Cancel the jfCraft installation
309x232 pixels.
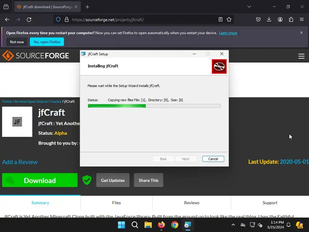(213, 159)
